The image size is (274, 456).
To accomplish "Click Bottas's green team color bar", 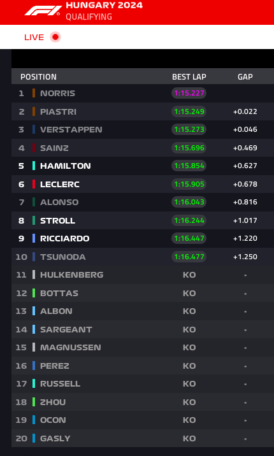I will [34, 293].
